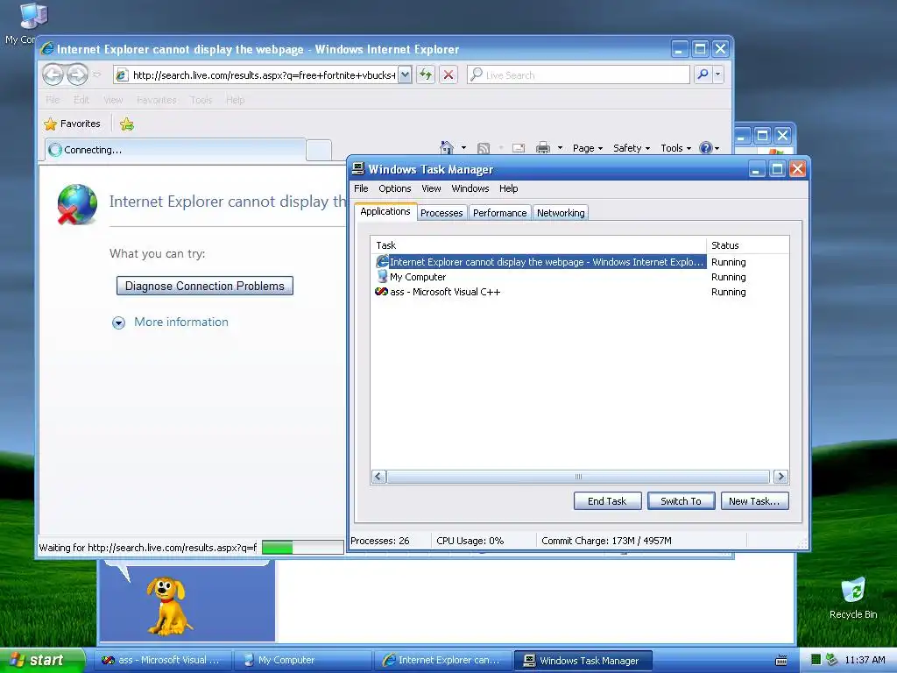Viewport: 897px width, 673px height.
Task: Open a new blank tab in Internet Explorer
Action: click(x=319, y=150)
